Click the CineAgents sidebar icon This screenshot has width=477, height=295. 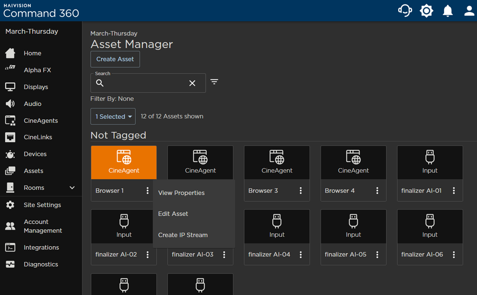tap(10, 121)
